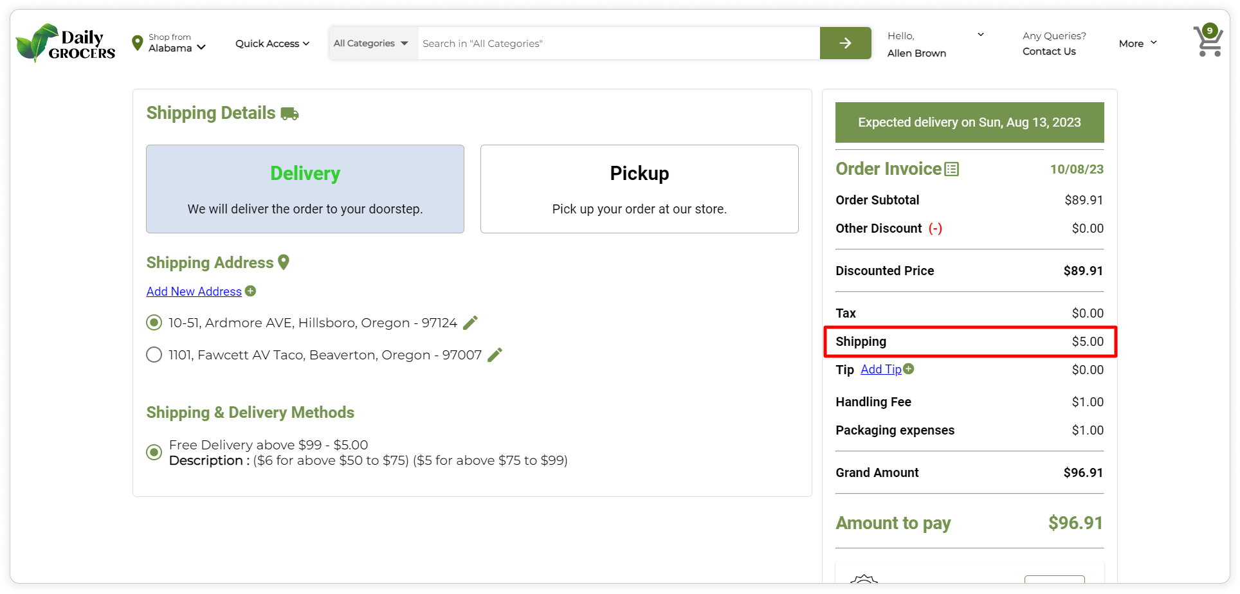
Task: Click the Order Invoice list icon
Action: tap(952, 169)
